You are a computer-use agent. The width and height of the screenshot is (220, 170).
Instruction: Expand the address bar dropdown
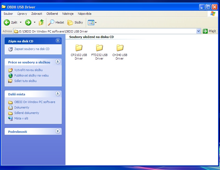pyautogui.click(x=199, y=31)
